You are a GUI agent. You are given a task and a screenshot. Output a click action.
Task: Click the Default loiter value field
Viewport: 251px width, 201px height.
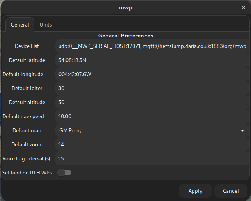(x=152, y=88)
